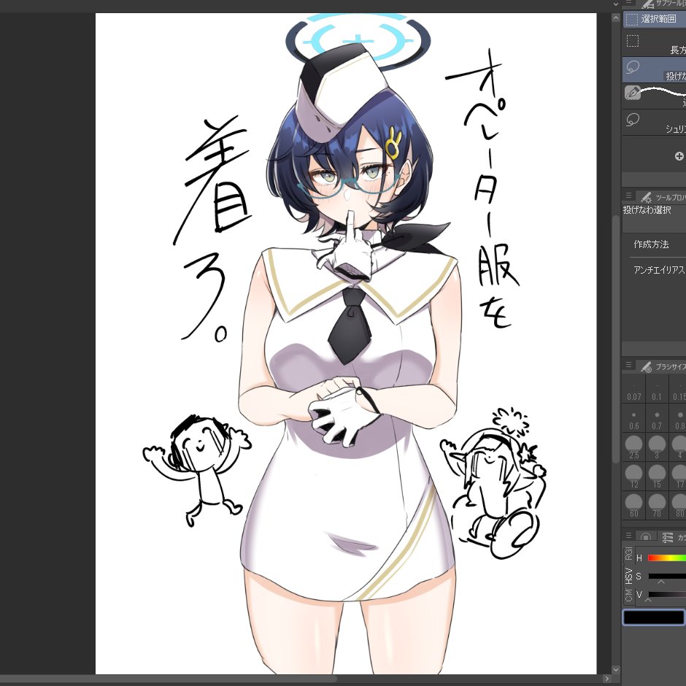Open the Tool Property panel menu

628,196
